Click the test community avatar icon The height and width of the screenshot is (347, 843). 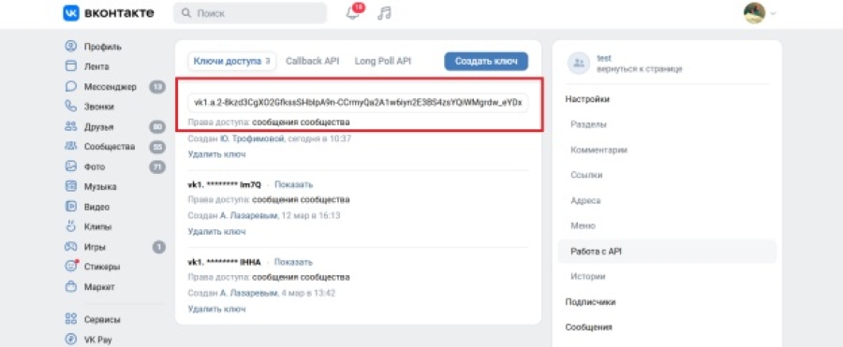coord(579,63)
